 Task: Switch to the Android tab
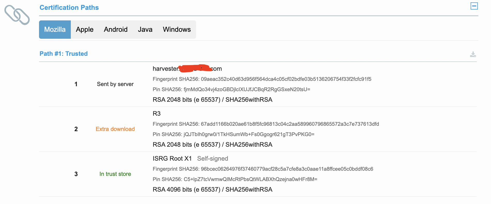116,29
